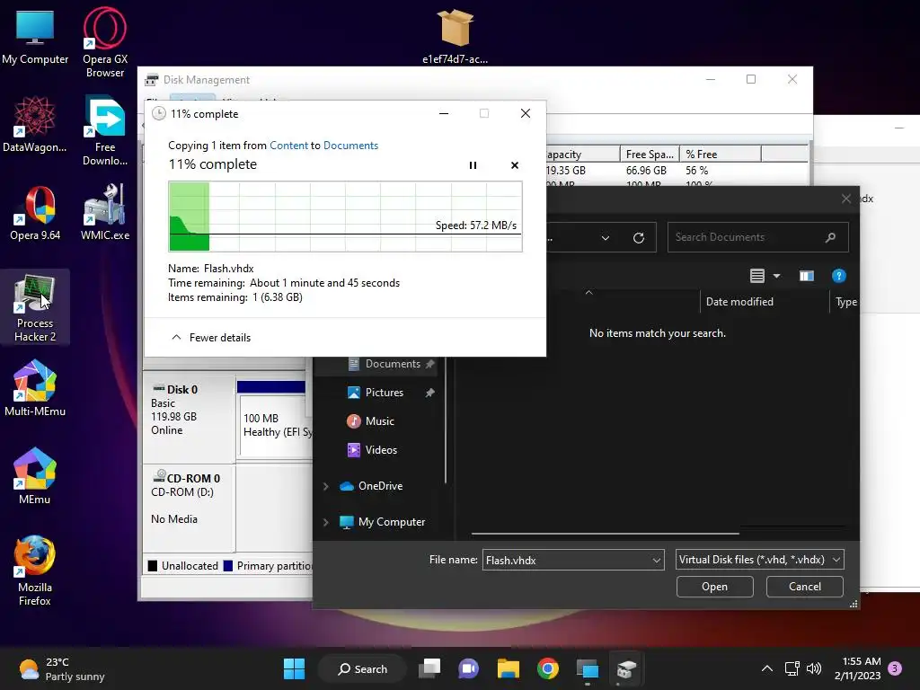The height and width of the screenshot is (690, 920).
Task: Close the file dialog with its X
Action: [846, 199]
